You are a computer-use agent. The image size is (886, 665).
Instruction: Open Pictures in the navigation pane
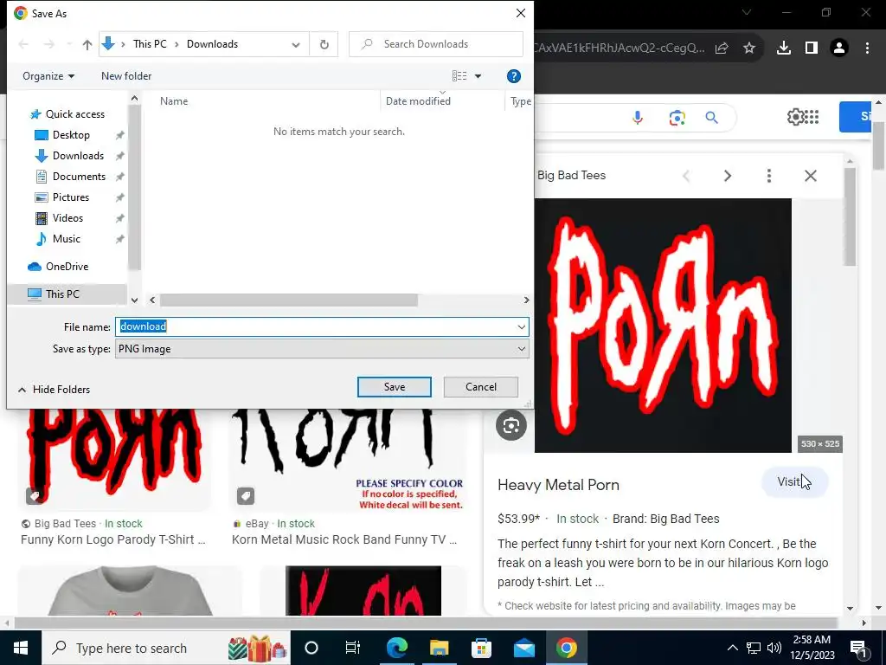point(71,197)
